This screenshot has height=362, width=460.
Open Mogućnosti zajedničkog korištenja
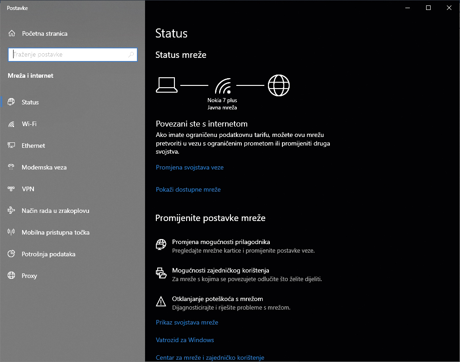(221, 271)
